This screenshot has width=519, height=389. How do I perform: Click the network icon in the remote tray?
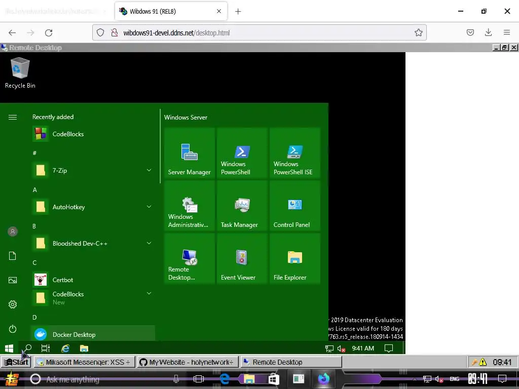click(x=329, y=348)
